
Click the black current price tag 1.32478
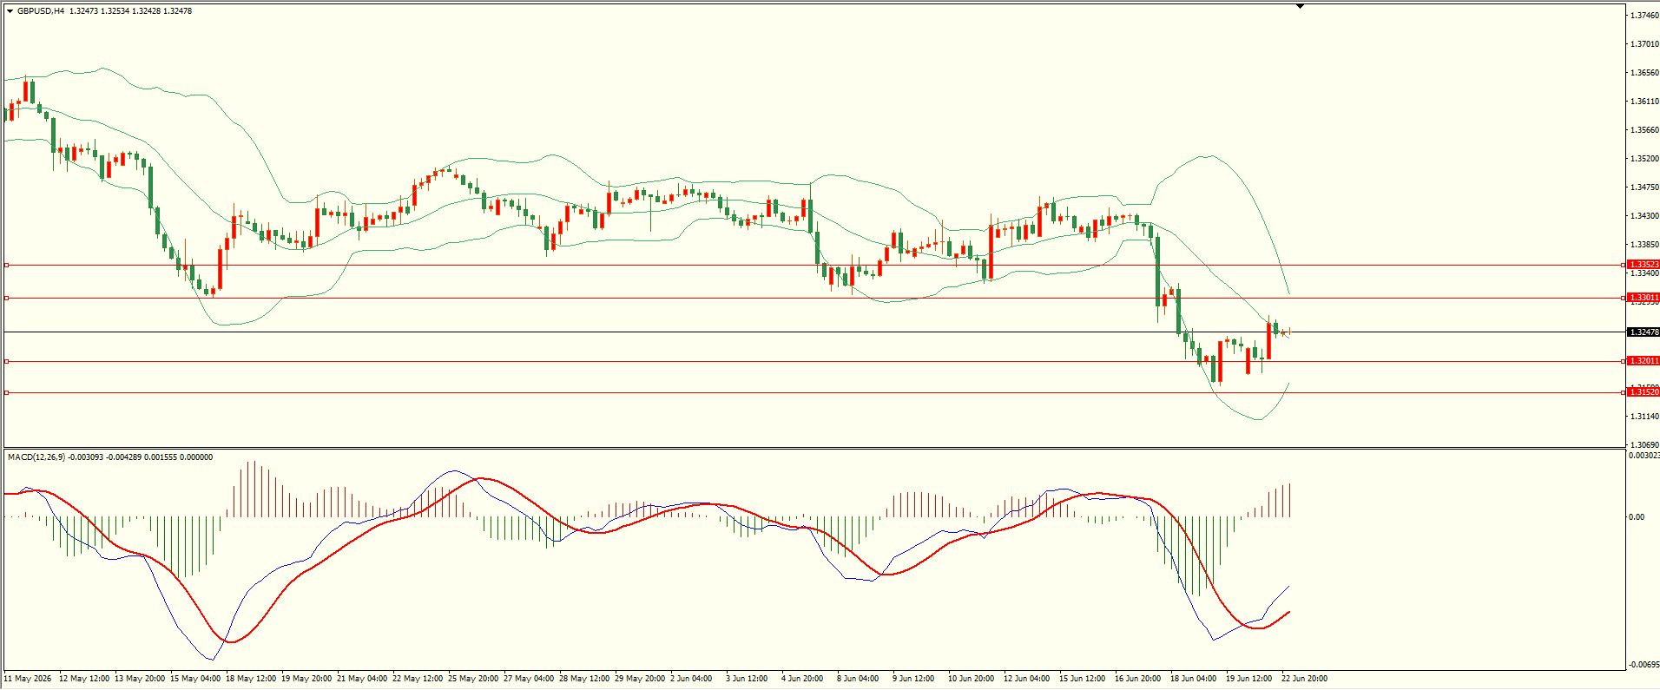(1644, 332)
